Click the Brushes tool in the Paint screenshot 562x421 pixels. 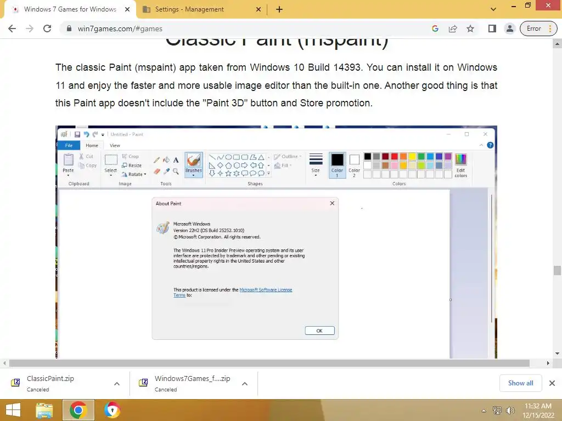click(x=194, y=164)
